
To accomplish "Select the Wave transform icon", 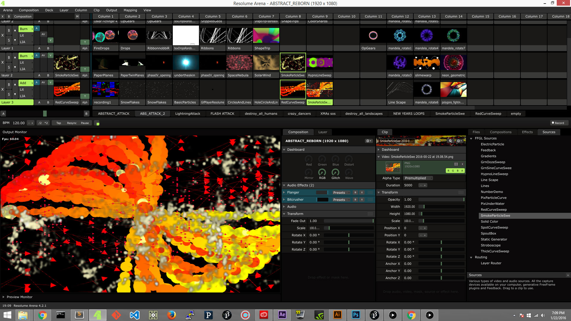I will pos(349,173).
